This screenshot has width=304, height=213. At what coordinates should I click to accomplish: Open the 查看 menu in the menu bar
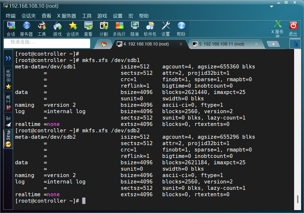click(x=46, y=16)
